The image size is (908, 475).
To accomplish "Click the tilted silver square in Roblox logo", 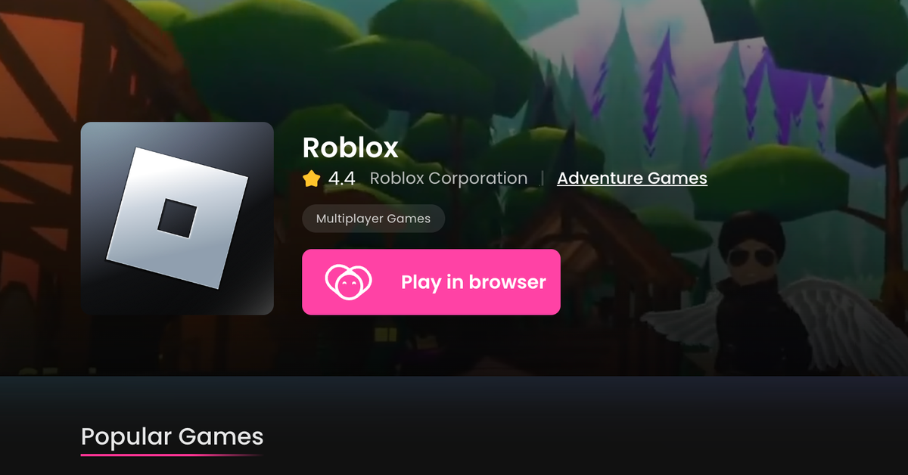I will [177, 218].
